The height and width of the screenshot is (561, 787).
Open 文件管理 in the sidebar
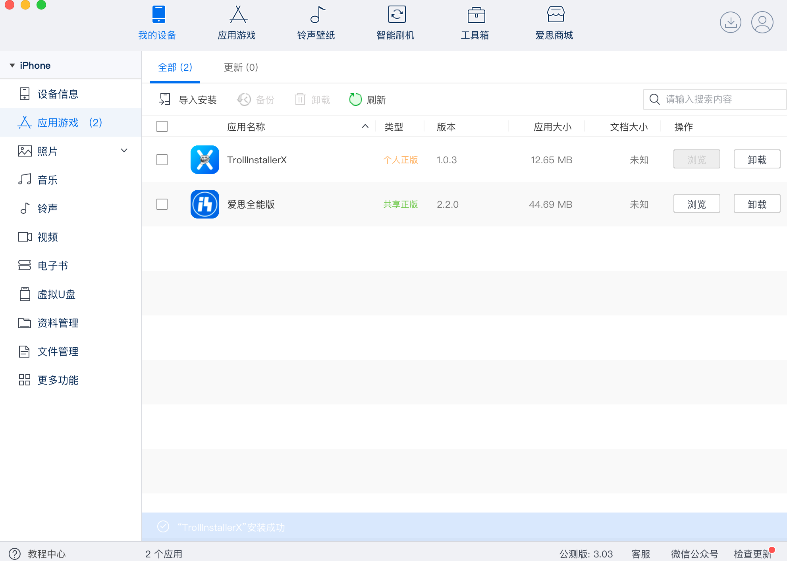(x=71, y=352)
